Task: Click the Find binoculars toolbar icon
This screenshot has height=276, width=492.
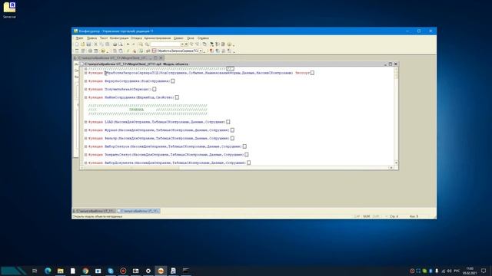Action: 141,44
